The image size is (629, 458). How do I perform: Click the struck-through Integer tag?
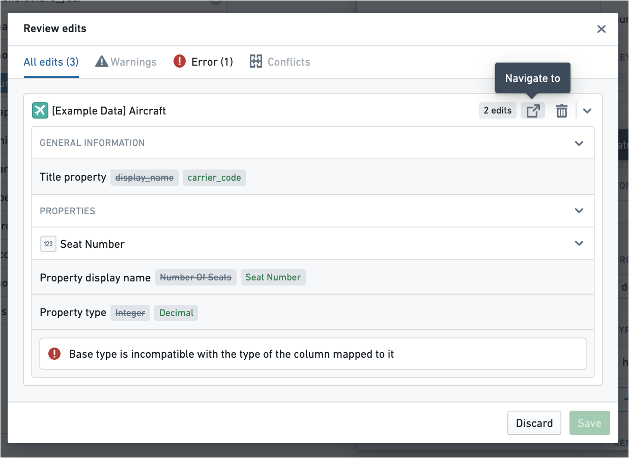[x=130, y=312]
